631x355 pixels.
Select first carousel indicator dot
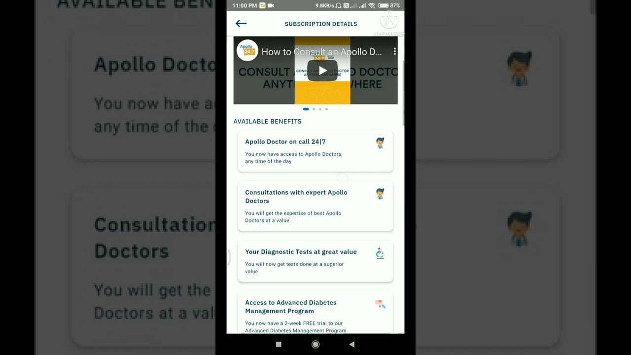[306, 109]
